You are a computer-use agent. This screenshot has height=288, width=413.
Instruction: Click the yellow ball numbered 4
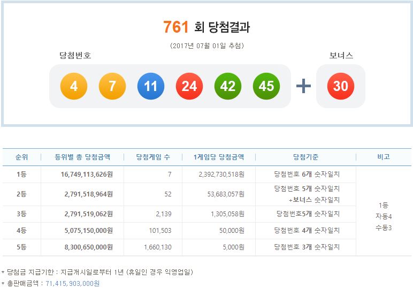pyautogui.click(x=74, y=86)
